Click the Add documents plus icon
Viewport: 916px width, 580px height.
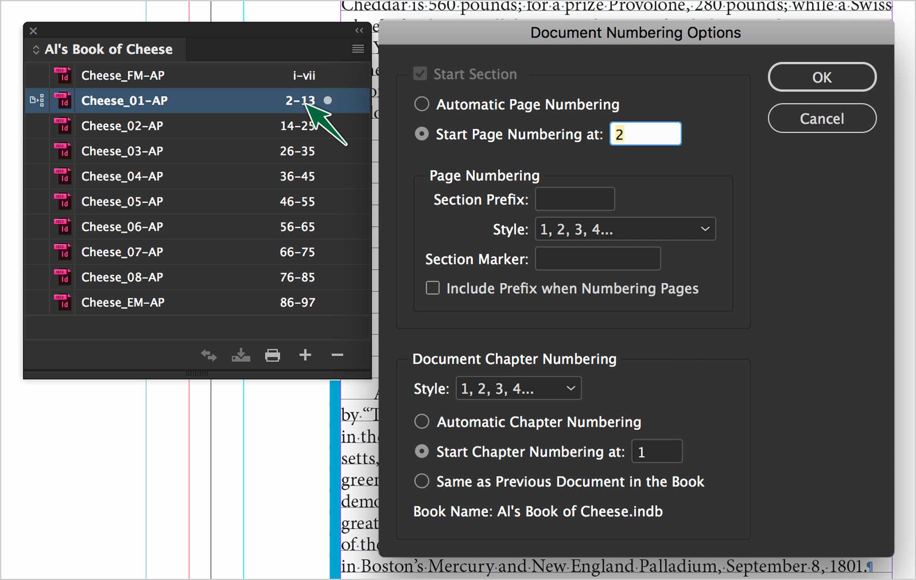pos(305,354)
